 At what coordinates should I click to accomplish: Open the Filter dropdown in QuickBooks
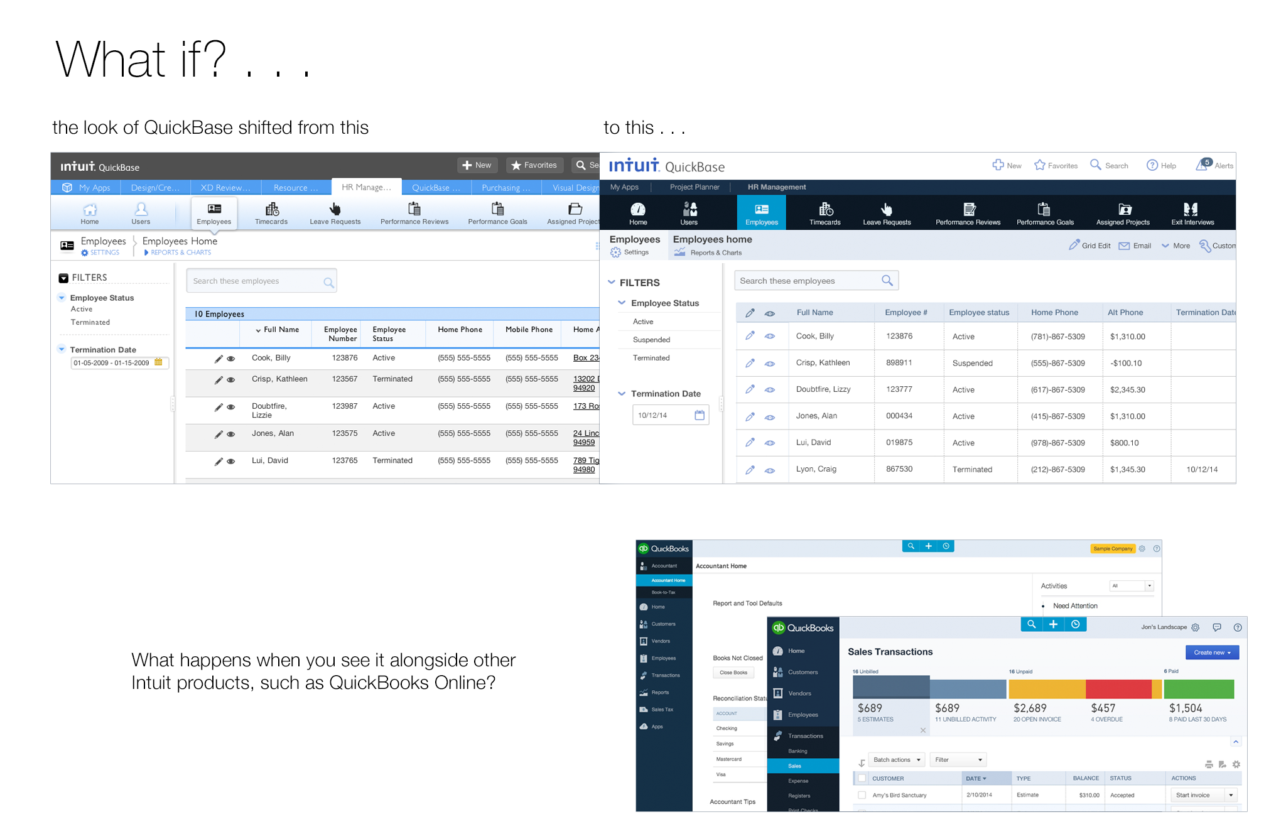click(x=958, y=760)
